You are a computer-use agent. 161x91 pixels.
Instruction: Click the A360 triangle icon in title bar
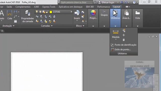(126, 2)
